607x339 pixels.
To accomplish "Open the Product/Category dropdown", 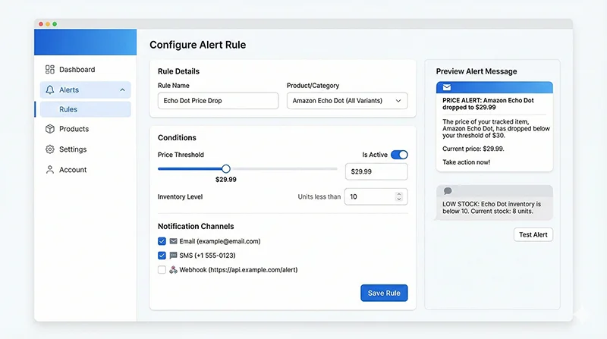I will (x=348, y=101).
